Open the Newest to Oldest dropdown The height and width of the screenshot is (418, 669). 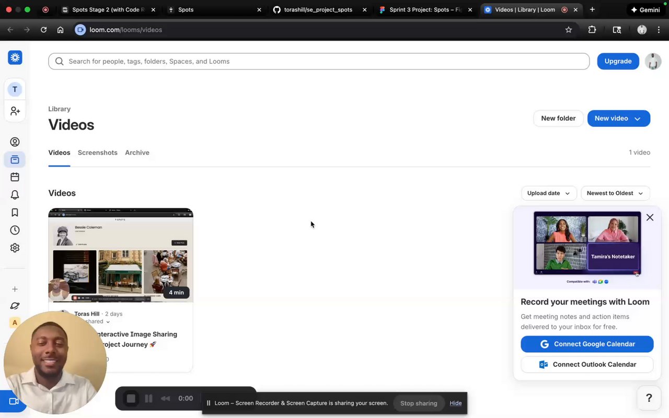click(615, 193)
